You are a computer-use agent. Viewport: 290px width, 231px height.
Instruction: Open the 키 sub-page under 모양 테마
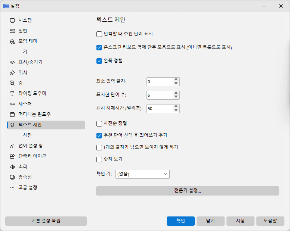click(x=46, y=52)
